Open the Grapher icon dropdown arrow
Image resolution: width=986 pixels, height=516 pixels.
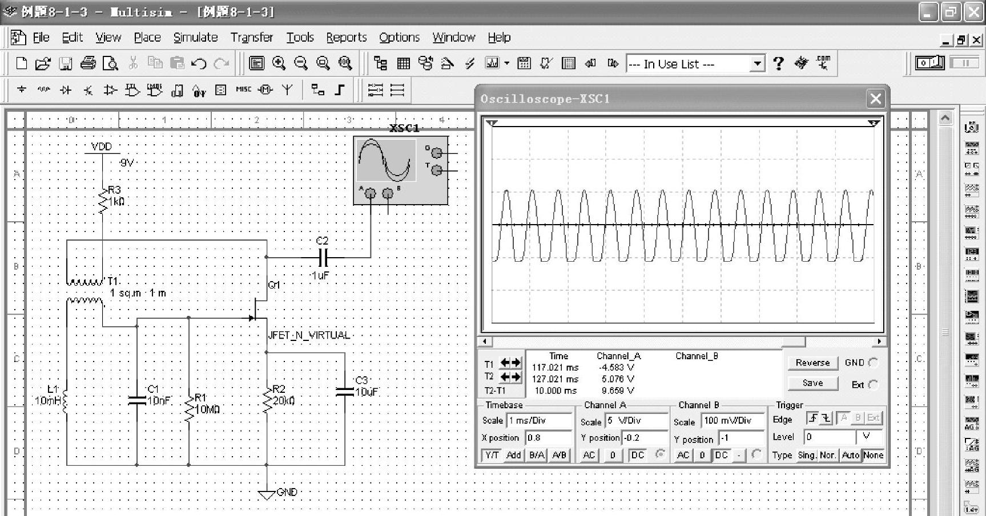coord(506,63)
